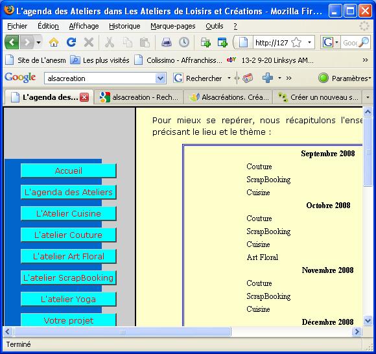Open the eBay bookmark 13-2 9-20 Linksys AM
376x354 pixels.
click(270, 60)
